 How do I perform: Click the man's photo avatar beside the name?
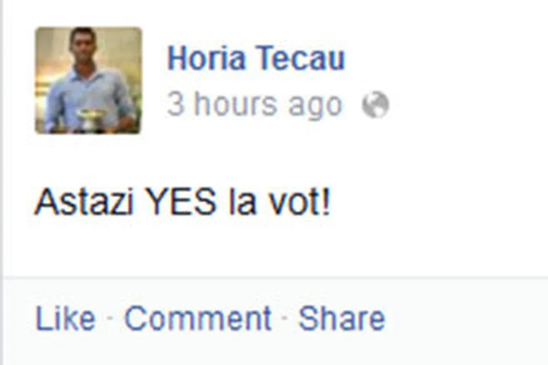88,80
